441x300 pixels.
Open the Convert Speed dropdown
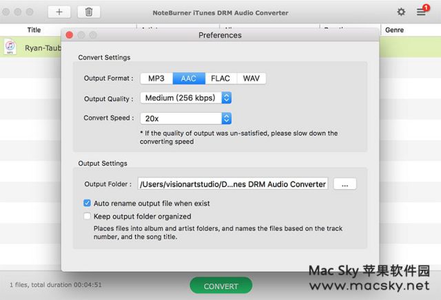(186, 118)
